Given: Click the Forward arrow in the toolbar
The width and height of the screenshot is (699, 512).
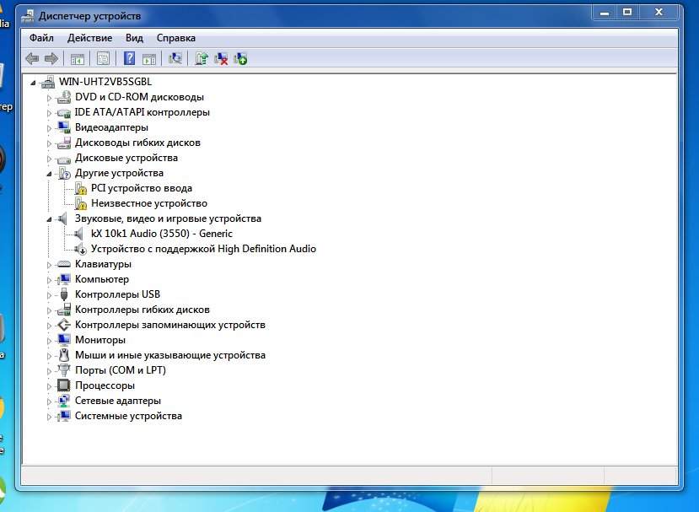Looking at the screenshot, I should click(x=51, y=58).
